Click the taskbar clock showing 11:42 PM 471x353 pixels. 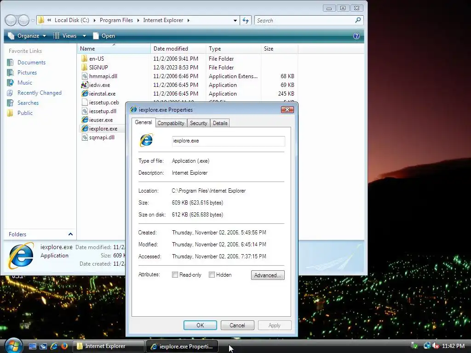[453, 346]
